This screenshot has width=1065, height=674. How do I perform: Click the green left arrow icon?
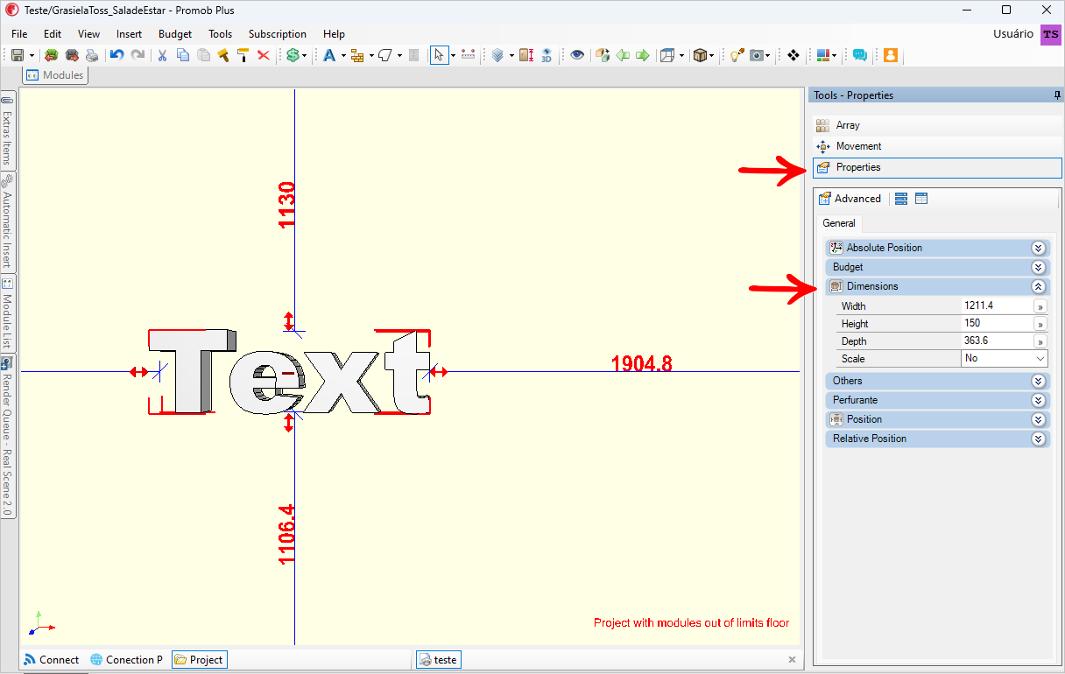coord(623,55)
